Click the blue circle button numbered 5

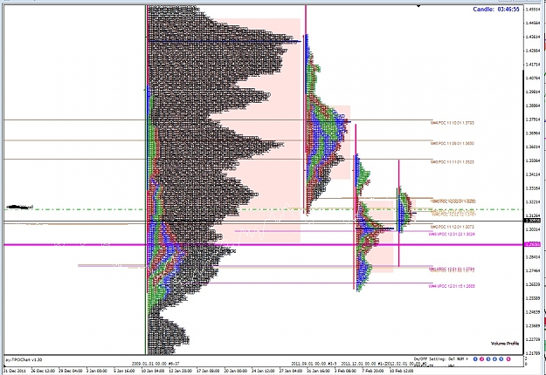click(501, 359)
